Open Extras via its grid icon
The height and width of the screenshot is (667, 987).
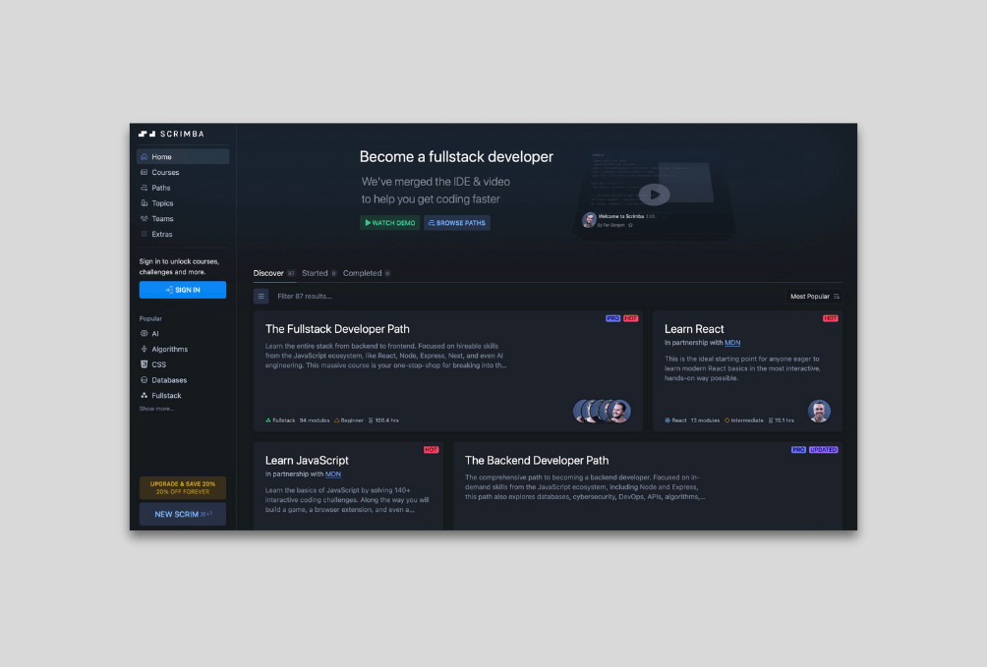coord(145,234)
